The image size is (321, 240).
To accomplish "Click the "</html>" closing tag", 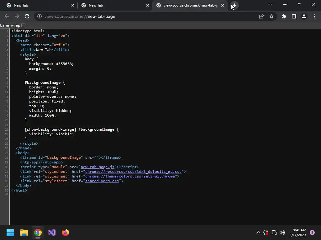I will tap(19, 190).
